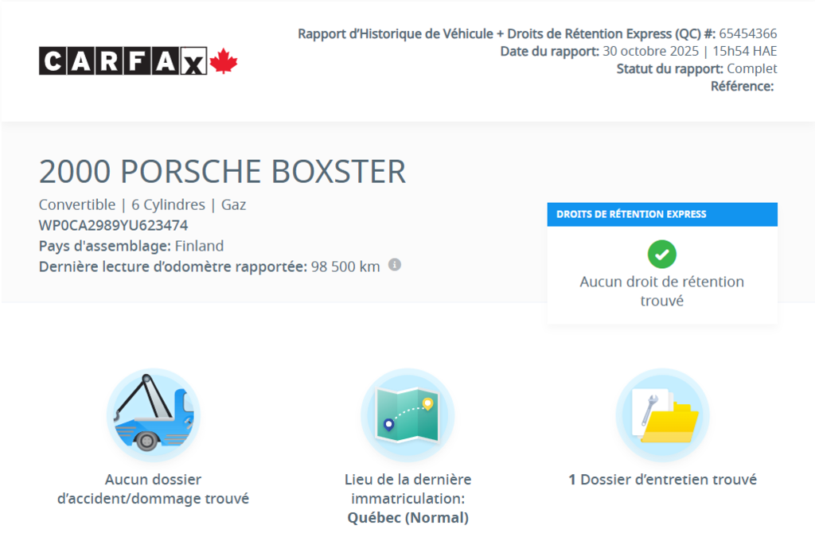The image size is (815, 537).
Task: Click the VIN WP0CA2989YU623474
Action: point(112,225)
